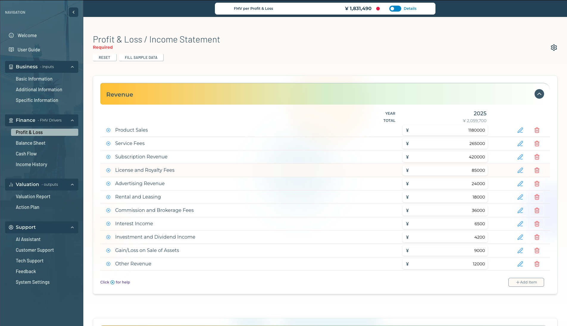Viewport: 567px width, 326px height.
Task: Click the edit pencil for Product Sales
Action: pyautogui.click(x=520, y=130)
